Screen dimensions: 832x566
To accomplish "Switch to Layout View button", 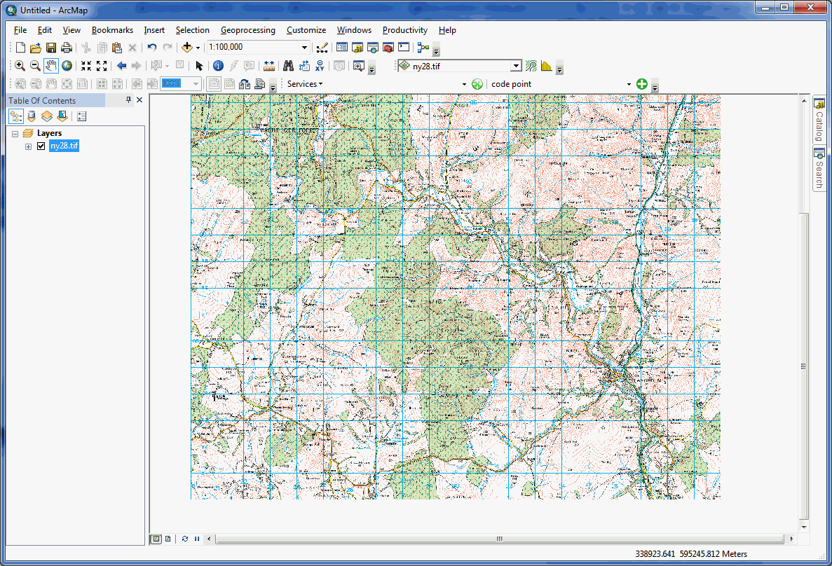I will tap(168, 539).
